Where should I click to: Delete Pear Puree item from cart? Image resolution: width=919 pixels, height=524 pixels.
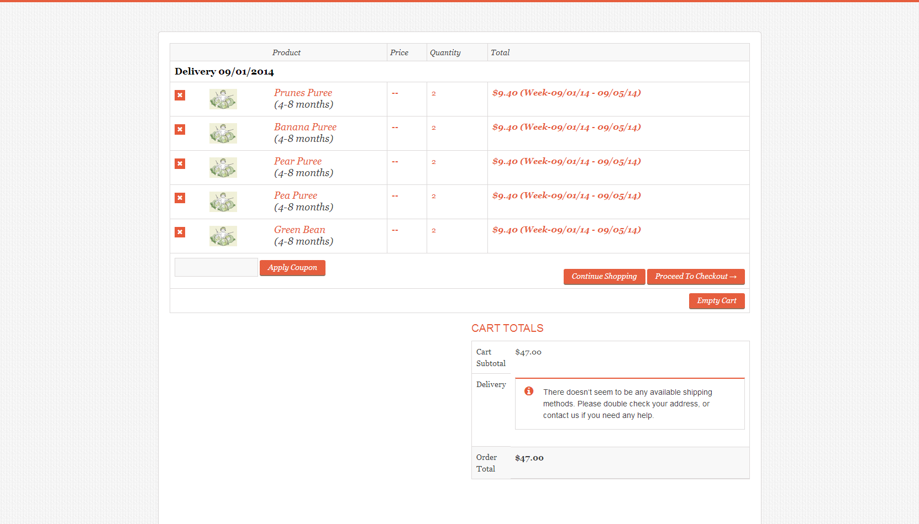[180, 164]
